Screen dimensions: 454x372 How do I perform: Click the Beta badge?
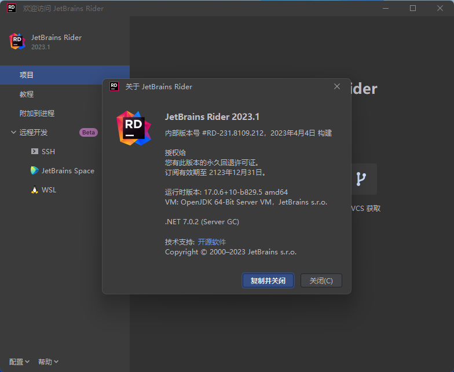coord(89,132)
